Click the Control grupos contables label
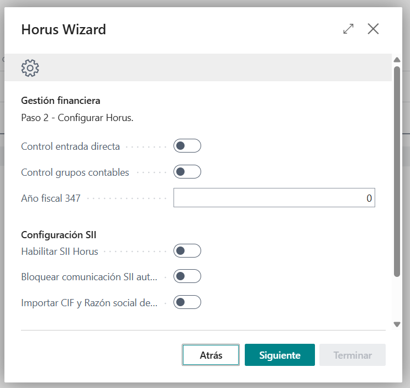This screenshot has width=410, height=388. tap(75, 172)
